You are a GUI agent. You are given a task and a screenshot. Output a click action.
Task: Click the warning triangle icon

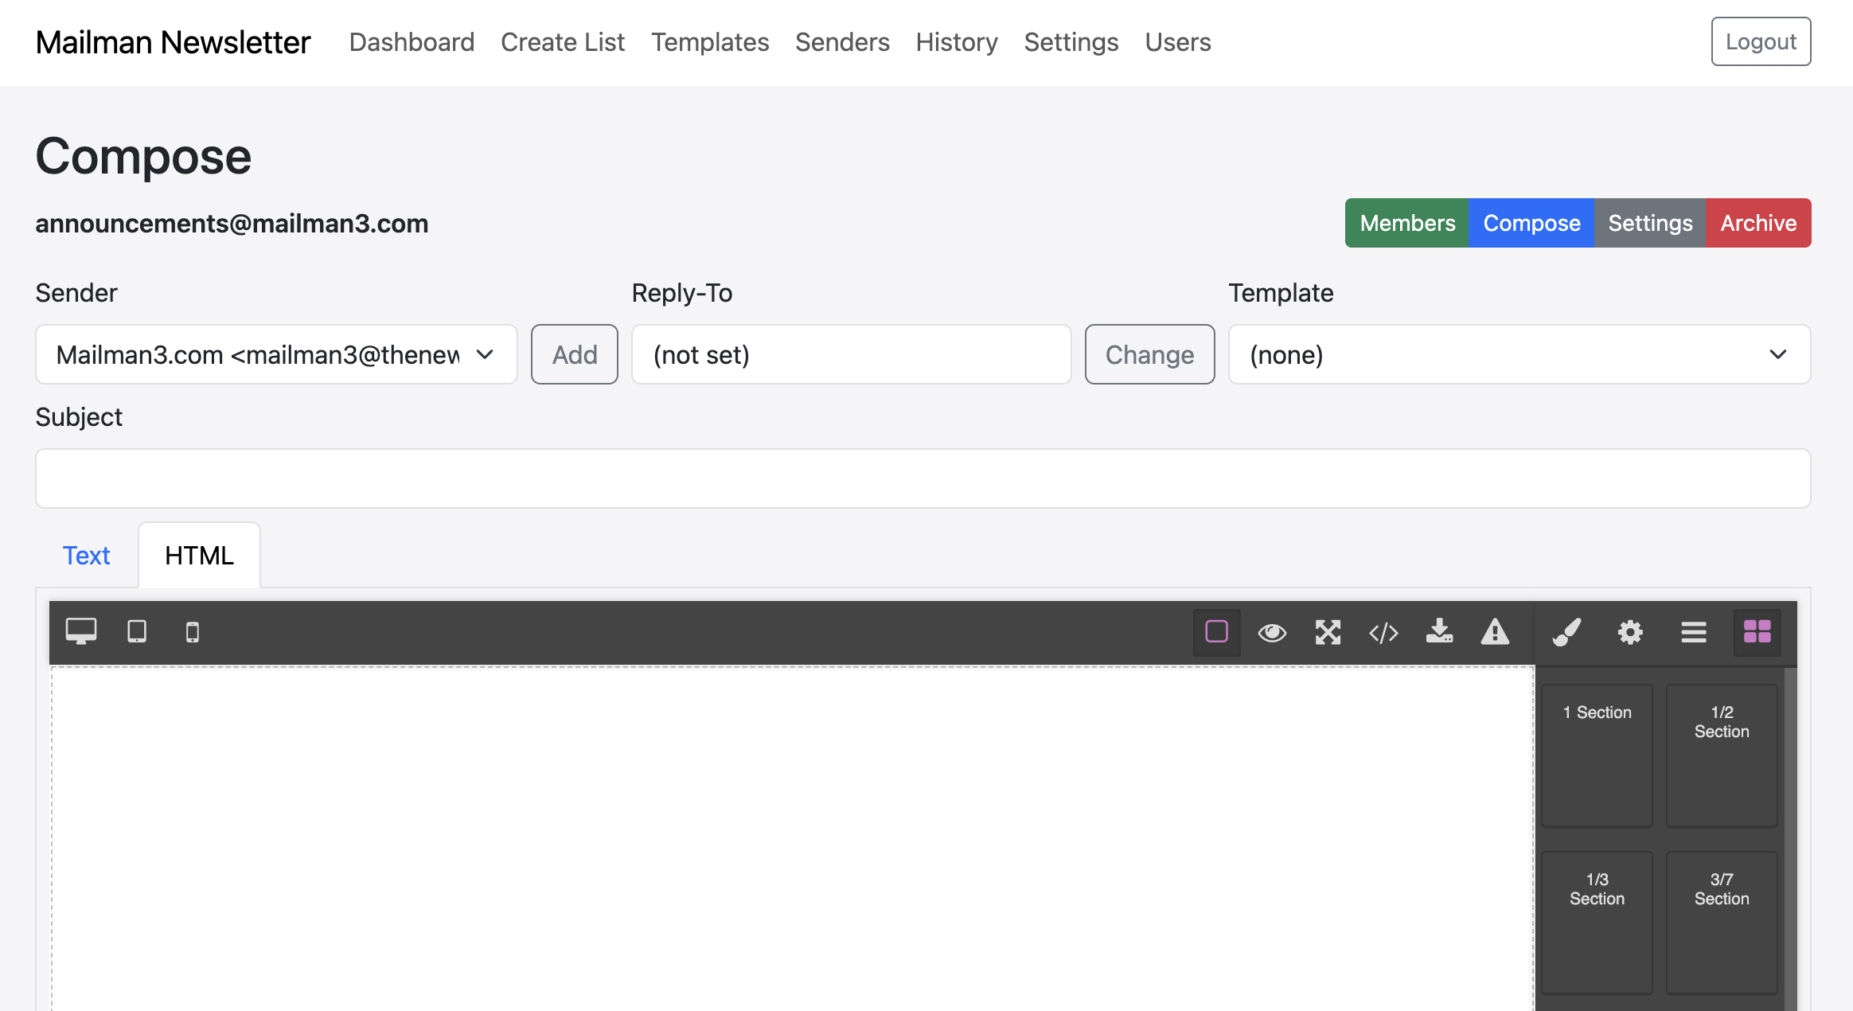point(1495,632)
